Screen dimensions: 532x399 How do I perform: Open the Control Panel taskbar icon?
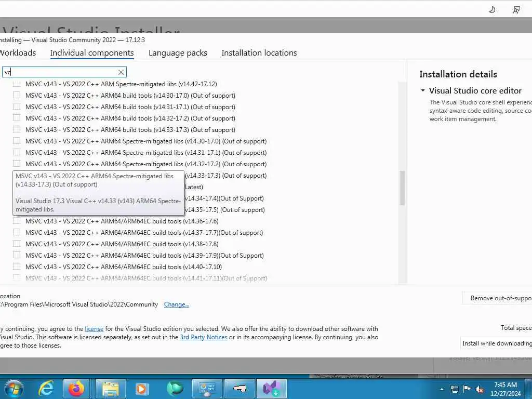[207, 389]
